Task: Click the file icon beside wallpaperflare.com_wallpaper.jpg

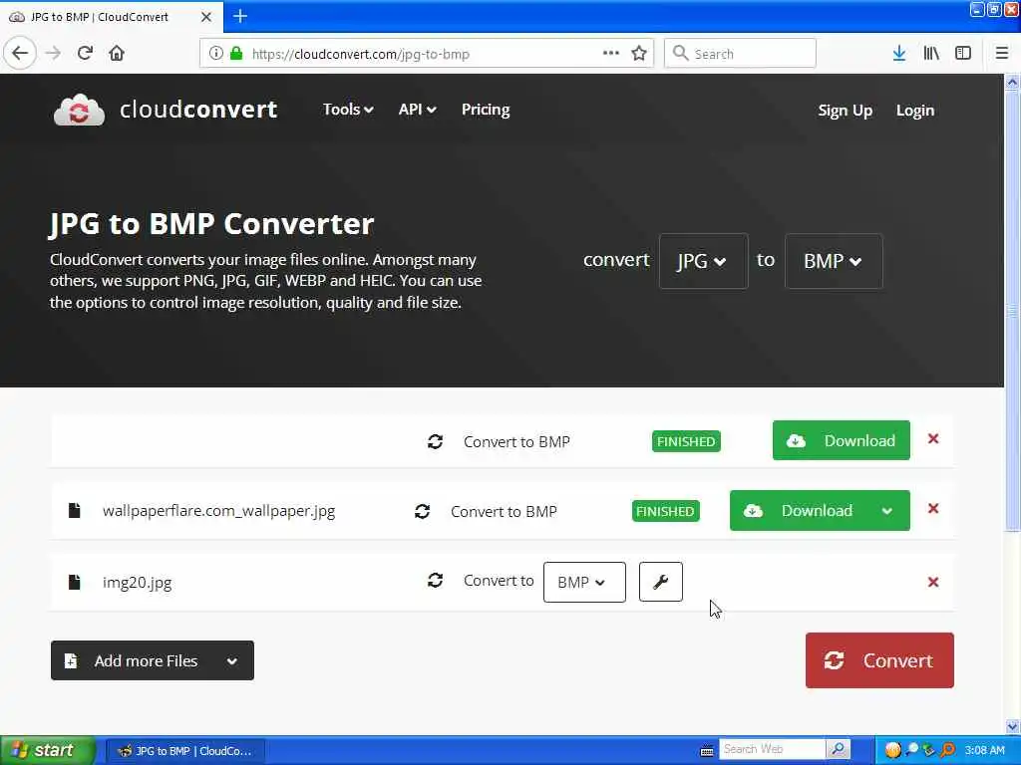Action: (x=74, y=511)
